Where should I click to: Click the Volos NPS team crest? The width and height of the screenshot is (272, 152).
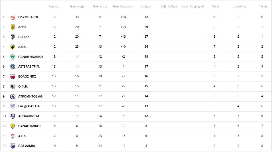point(13,76)
